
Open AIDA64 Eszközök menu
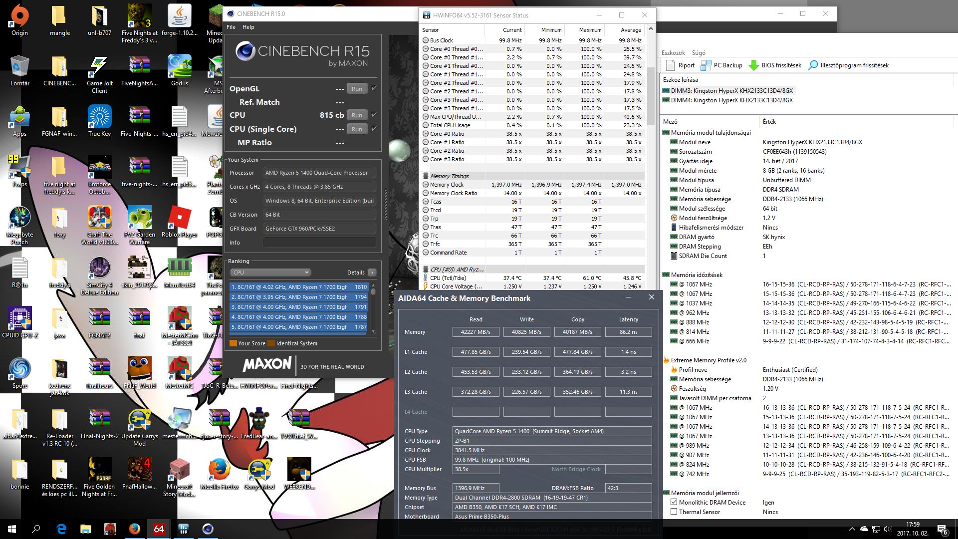[x=673, y=52]
